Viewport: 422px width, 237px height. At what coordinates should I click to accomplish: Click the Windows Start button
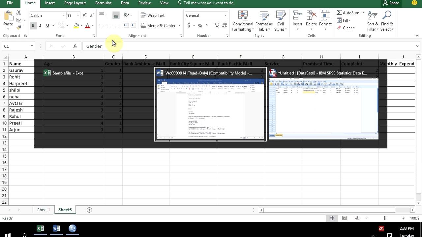8,235
